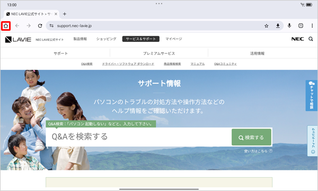Select サービス&サポート menu item
The width and height of the screenshot is (318, 191).
141,39
